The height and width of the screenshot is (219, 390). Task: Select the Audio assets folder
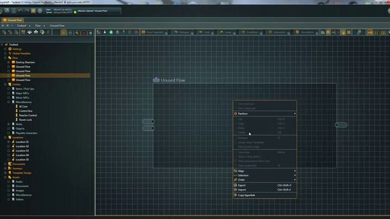point(19,182)
